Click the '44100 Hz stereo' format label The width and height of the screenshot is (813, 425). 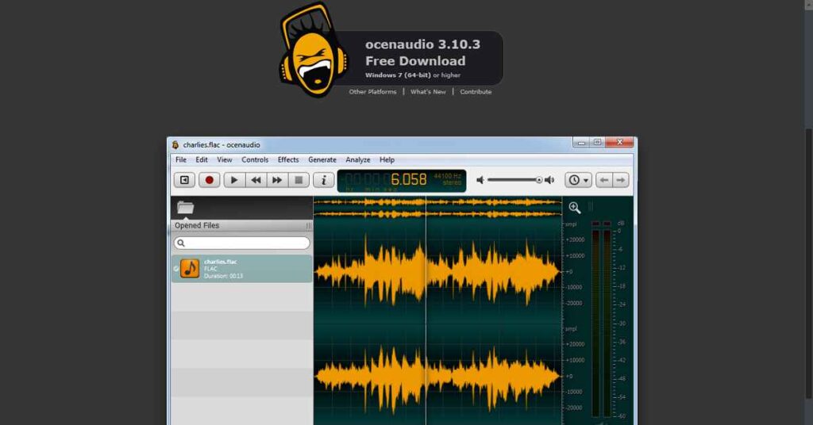[x=448, y=179]
